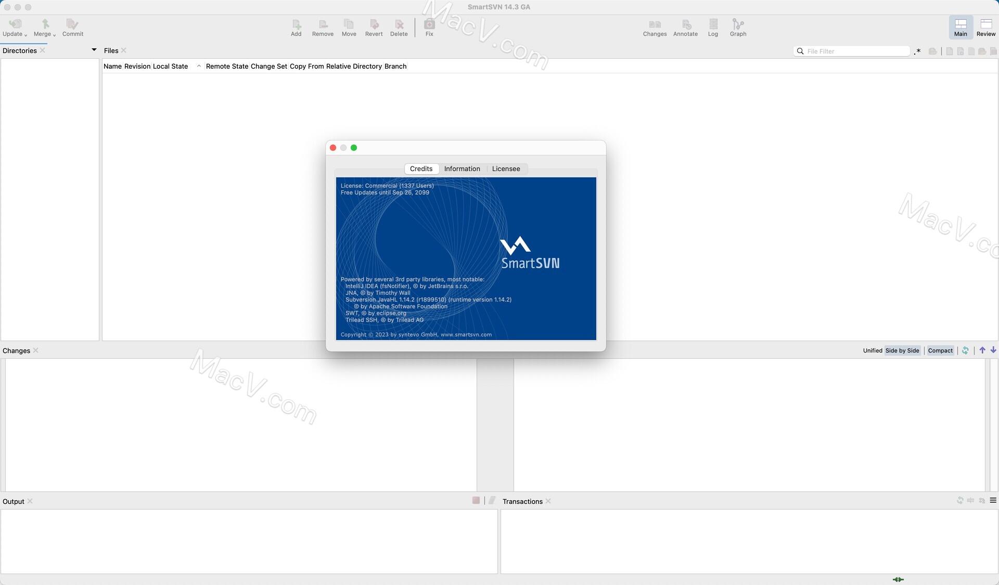Collapse the Directories tree disclosure triangle
This screenshot has height=585, width=999.
tap(94, 49)
